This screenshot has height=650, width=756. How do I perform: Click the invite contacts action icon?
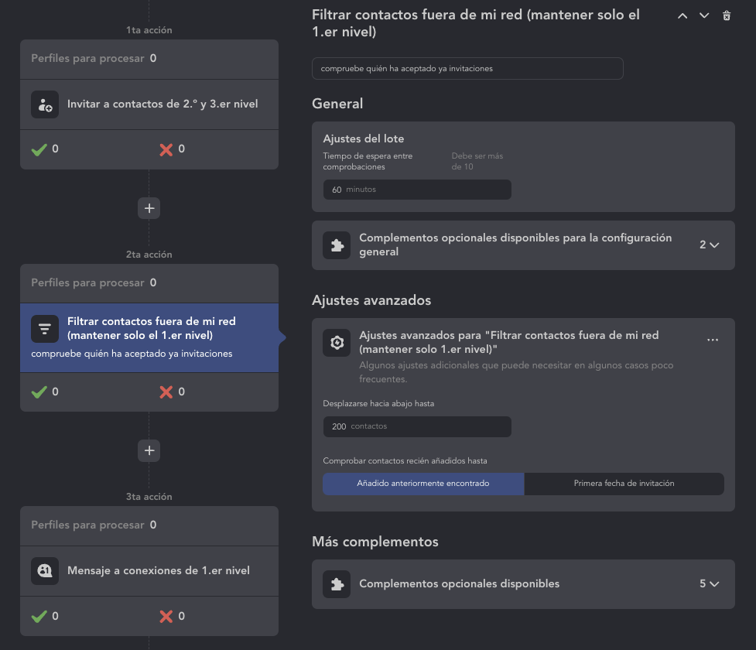[x=45, y=104]
